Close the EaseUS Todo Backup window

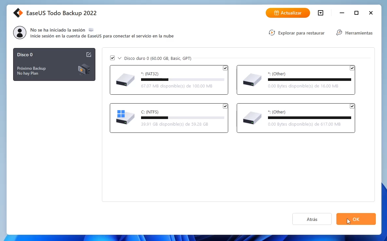pyautogui.click(x=371, y=13)
